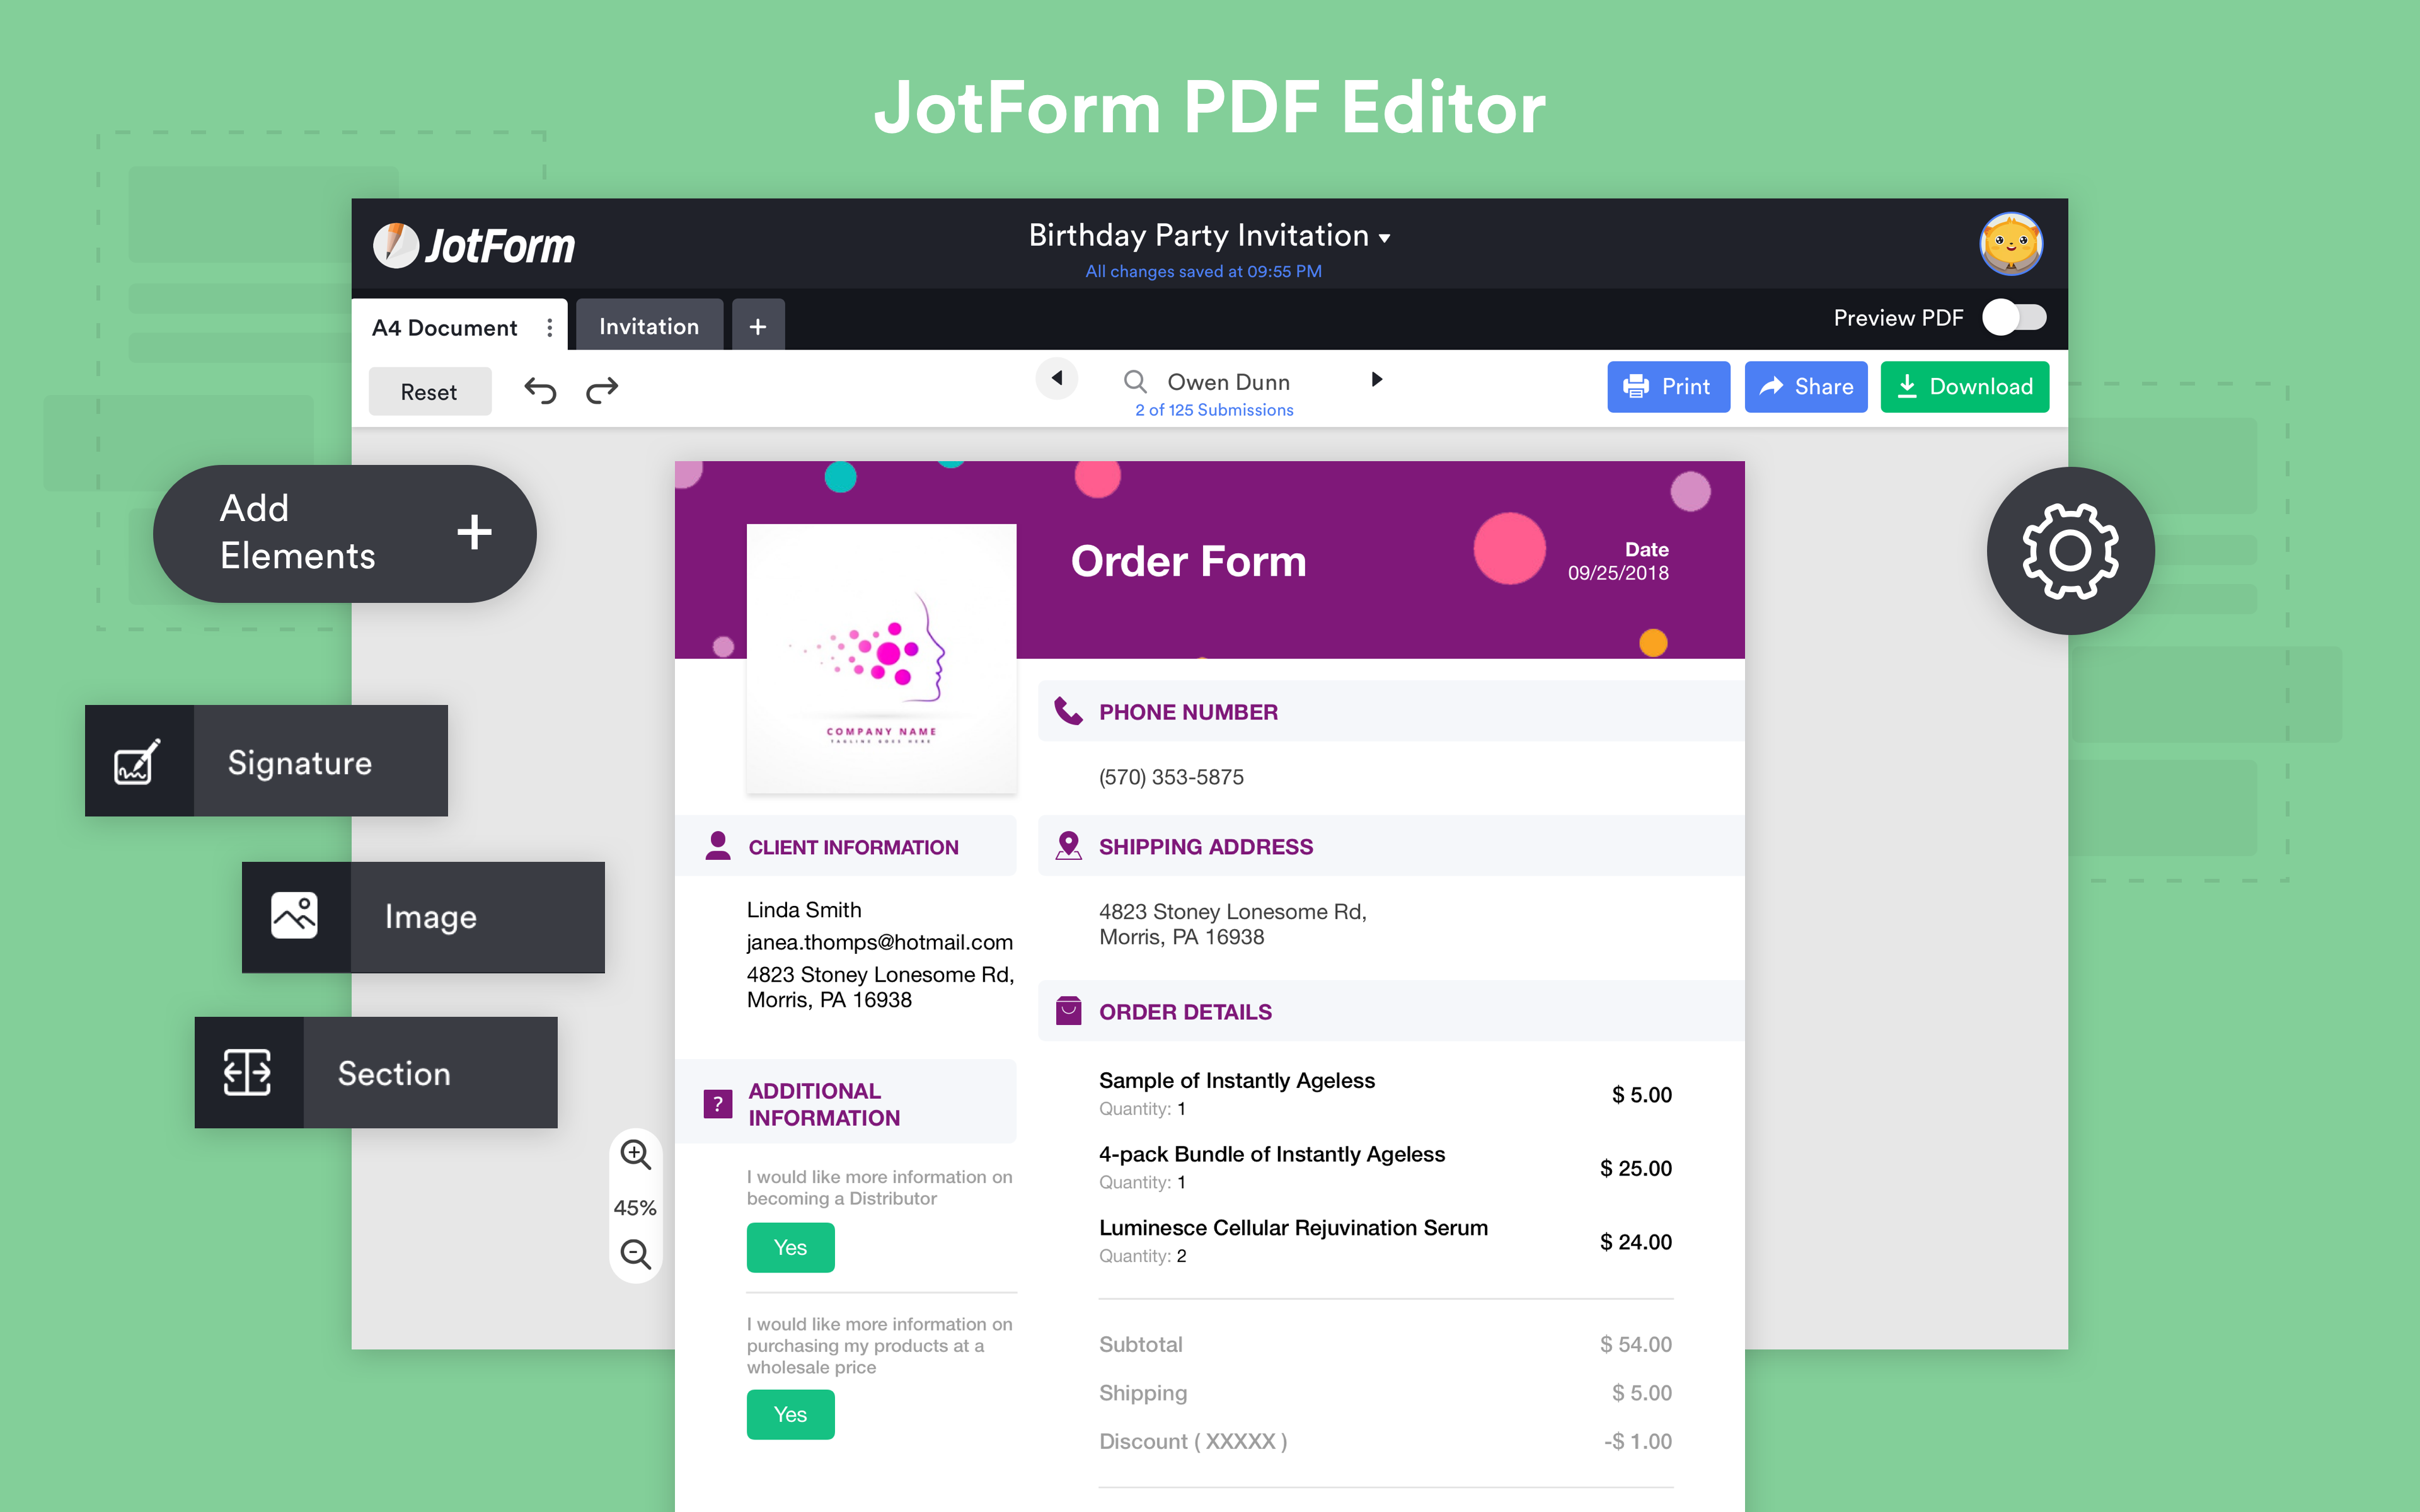This screenshot has height=1512, width=2420.
Task: Click the Image element icon
Action: tap(295, 916)
